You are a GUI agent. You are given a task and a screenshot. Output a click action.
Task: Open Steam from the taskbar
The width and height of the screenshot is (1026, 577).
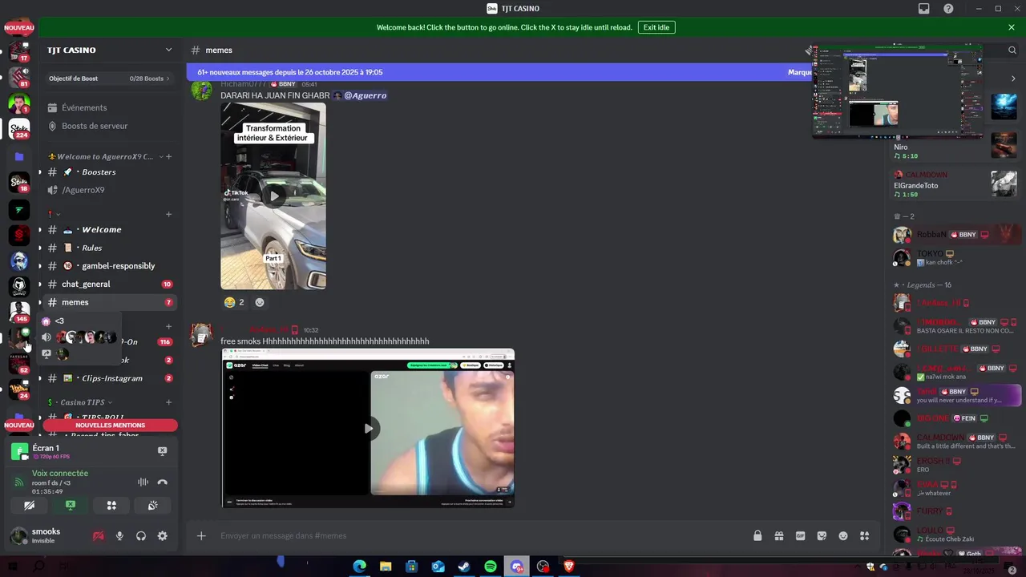(x=464, y=567)
